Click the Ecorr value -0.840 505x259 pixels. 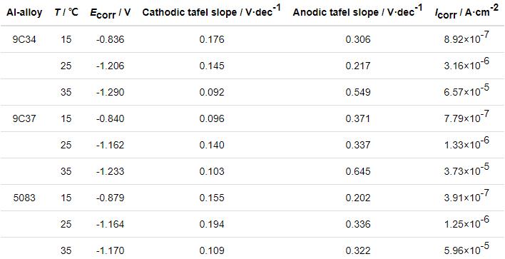coord(110,119)
